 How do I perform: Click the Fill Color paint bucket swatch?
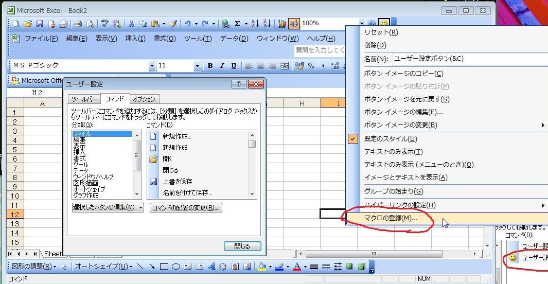pos(262,267)
